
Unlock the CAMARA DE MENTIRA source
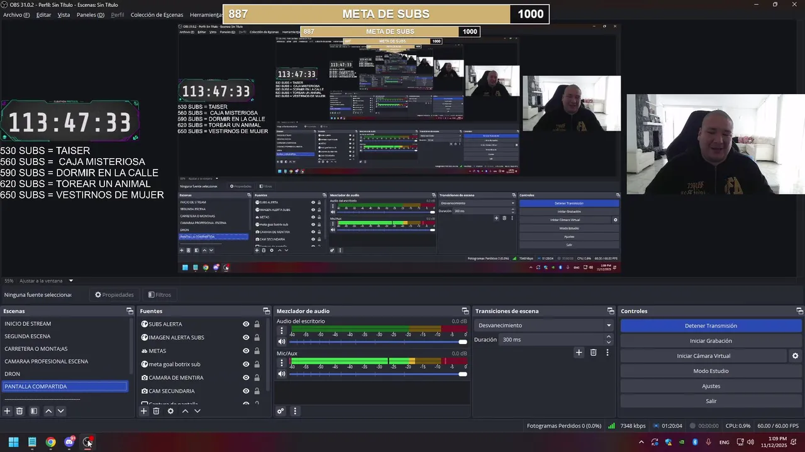(257, 377)
